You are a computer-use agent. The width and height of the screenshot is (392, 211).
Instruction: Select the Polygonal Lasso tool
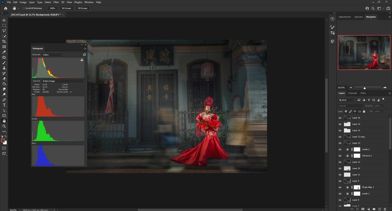pyautogui.click(x=4, y=31)
